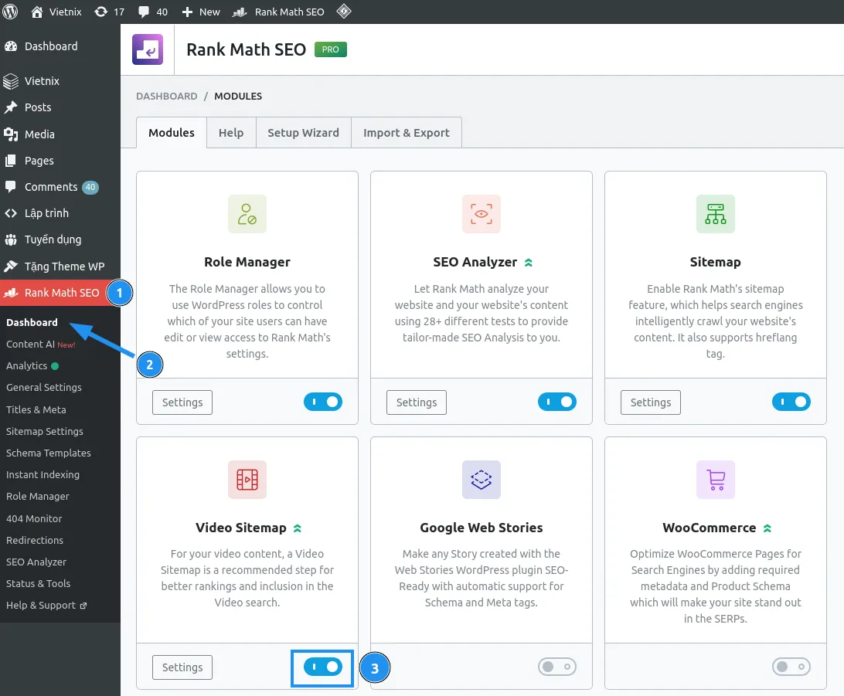844x696 pixels.
Task: Open Role Manager settings button
Action: [182, 402]
